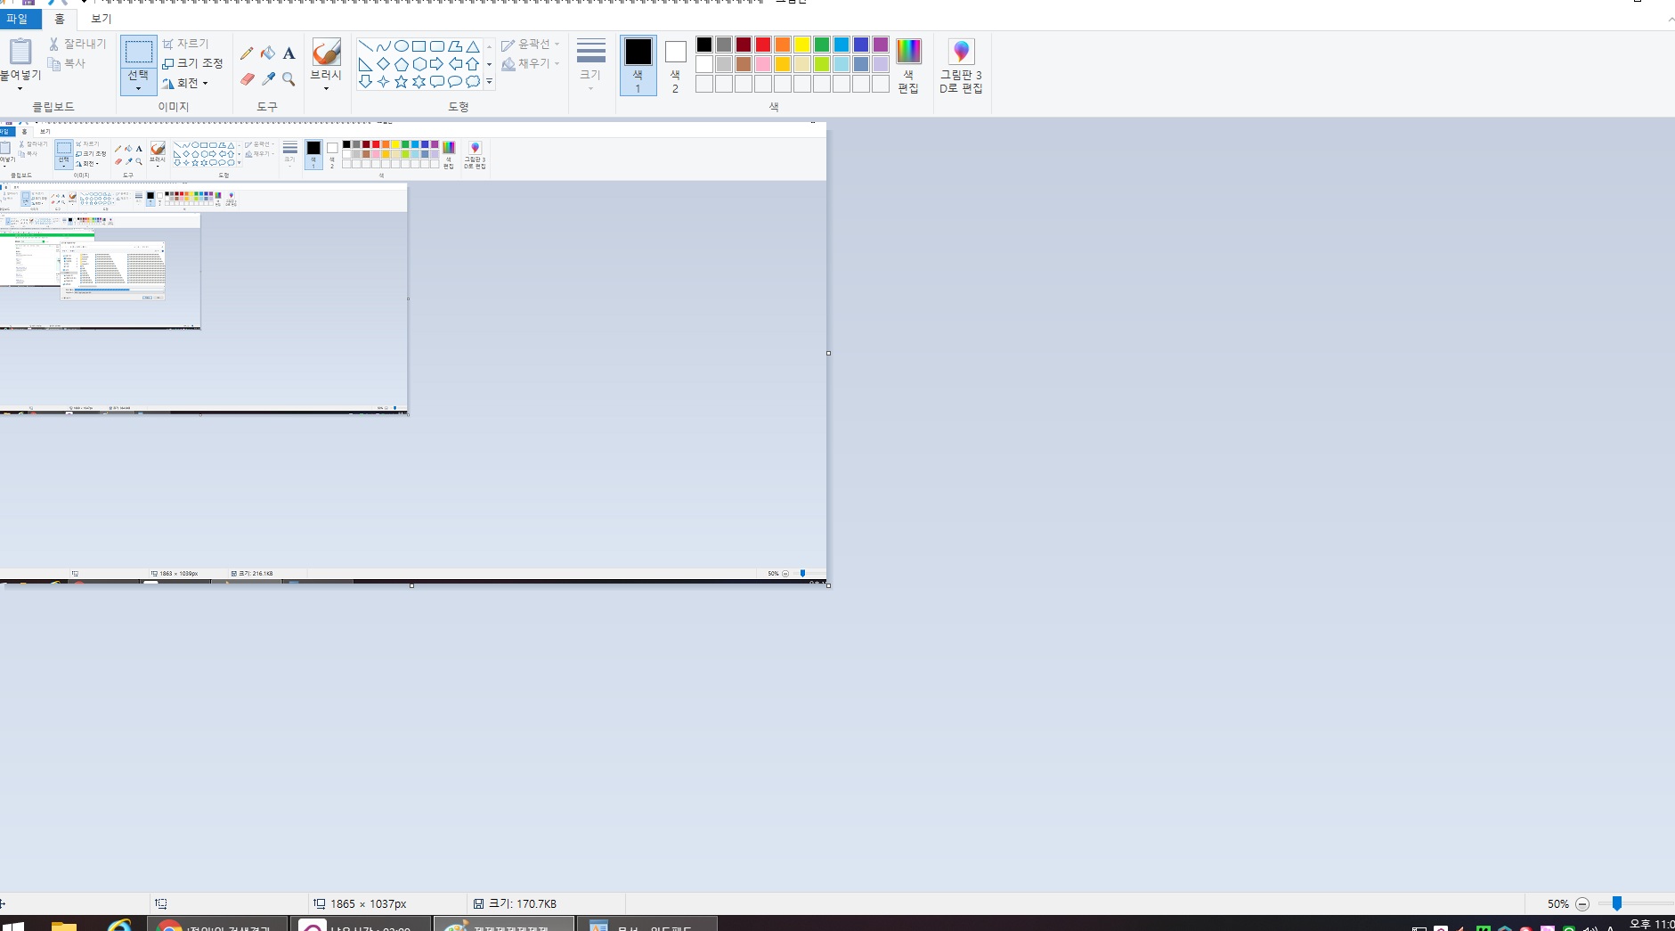Open 크기 조정 (resize) dialog
The width and height of the screenshot is (1675, 931).
coord(192,63)
